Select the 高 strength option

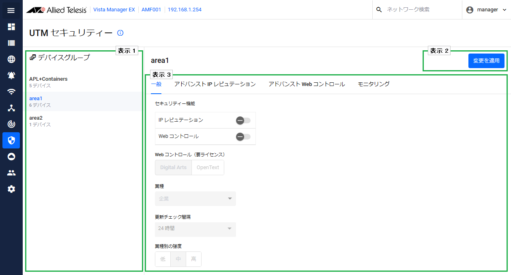193,259
